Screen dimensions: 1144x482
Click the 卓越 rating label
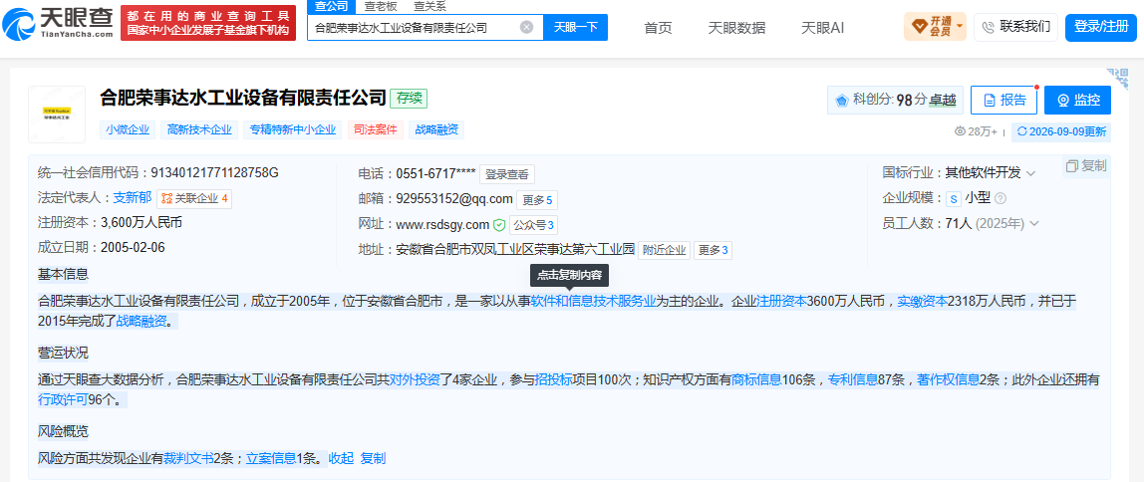tap(942, 101)
